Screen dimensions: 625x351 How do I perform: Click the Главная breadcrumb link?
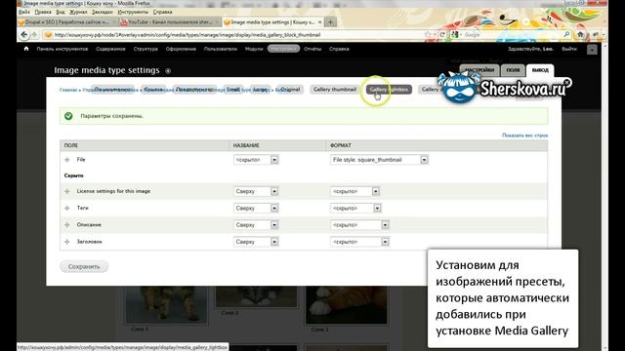pyautogui.click(x=68, y=90)
